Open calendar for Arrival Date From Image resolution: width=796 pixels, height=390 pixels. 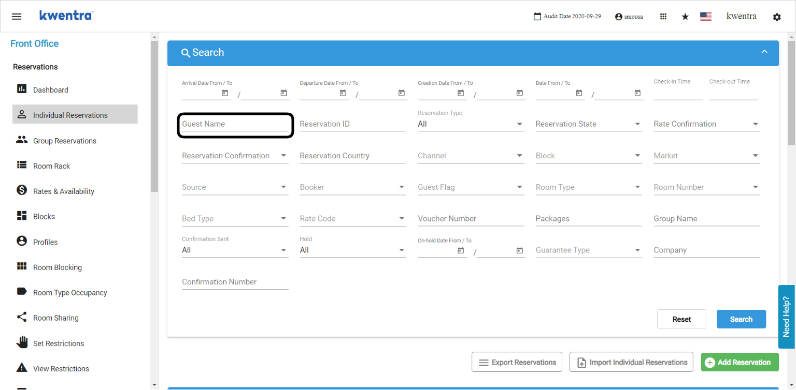(x=225, y=93)
